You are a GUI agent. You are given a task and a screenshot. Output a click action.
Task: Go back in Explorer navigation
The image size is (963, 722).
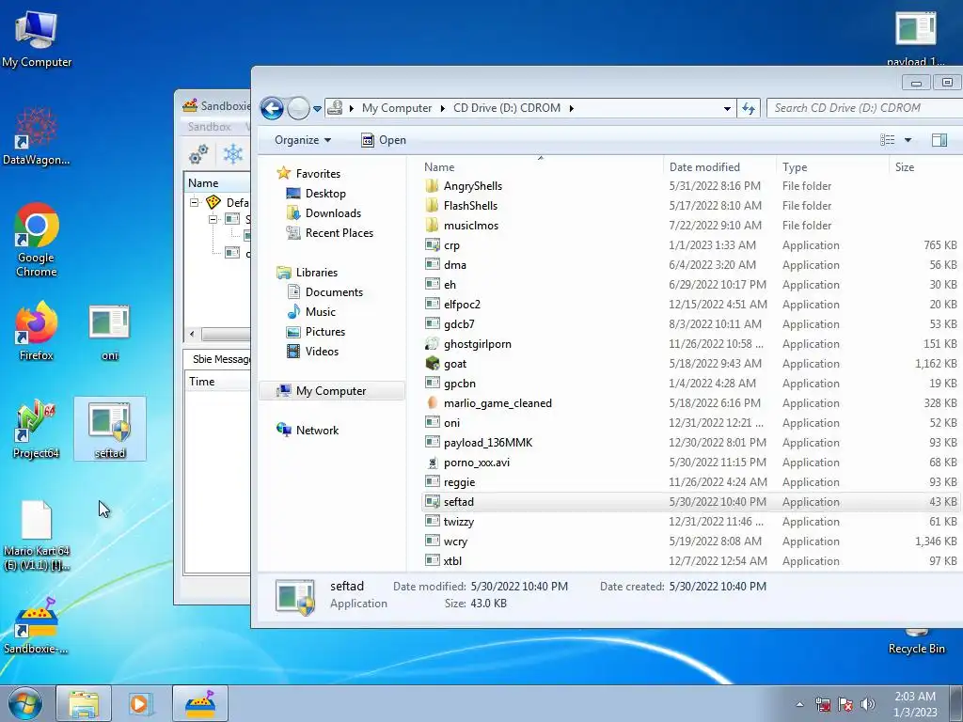pos(272,109)
